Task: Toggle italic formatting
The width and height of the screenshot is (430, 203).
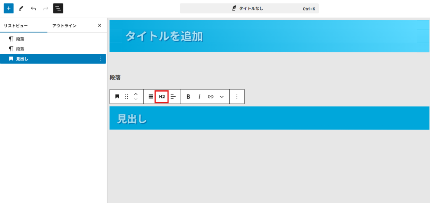Action: coord(199,97)
